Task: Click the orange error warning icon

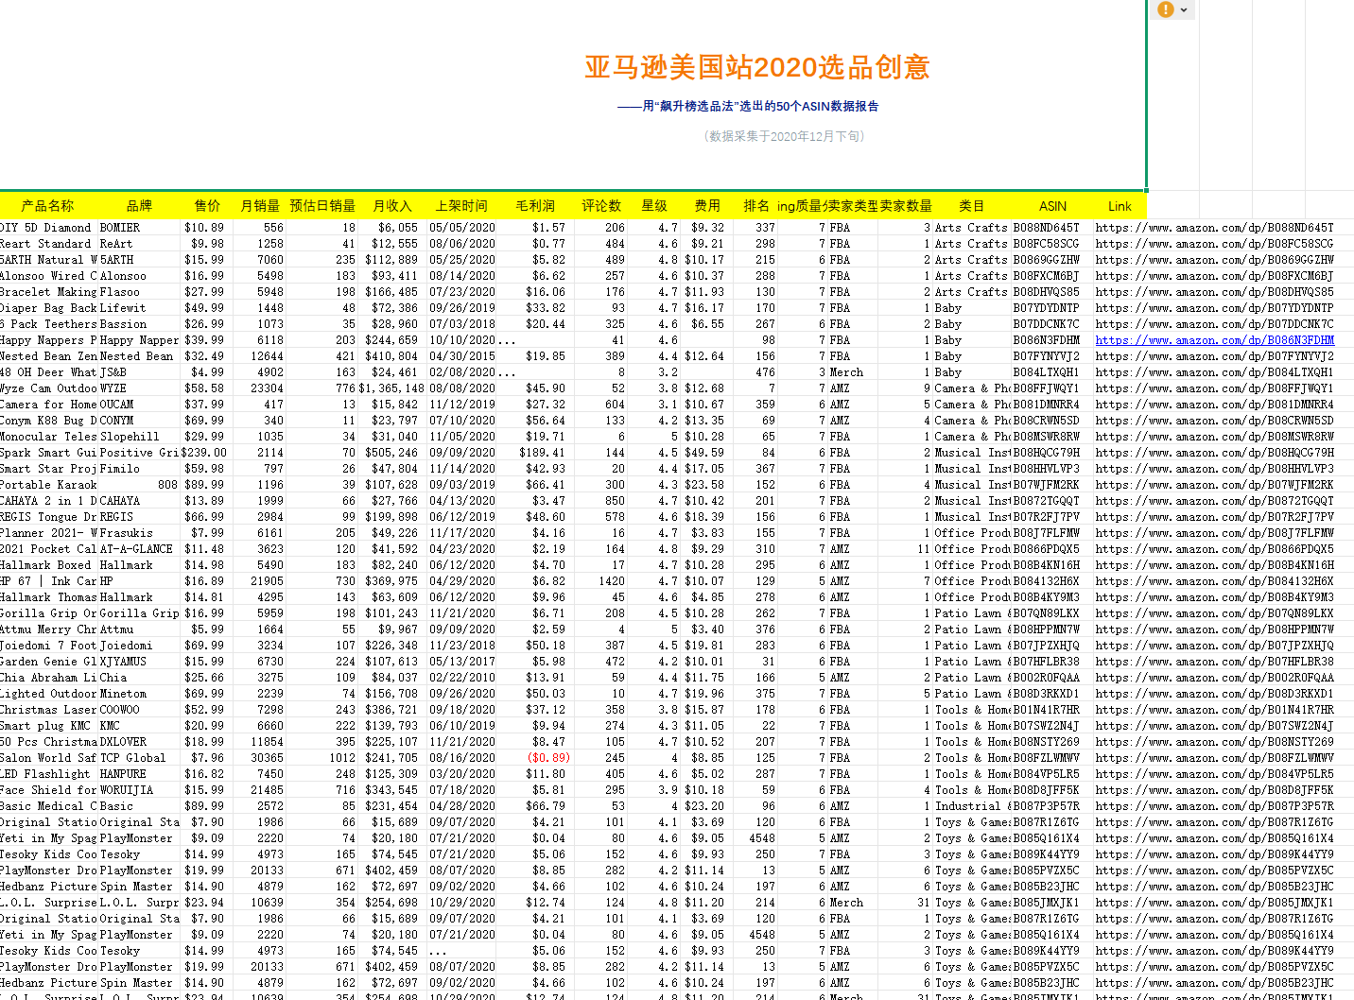Action: point(1165,9)
